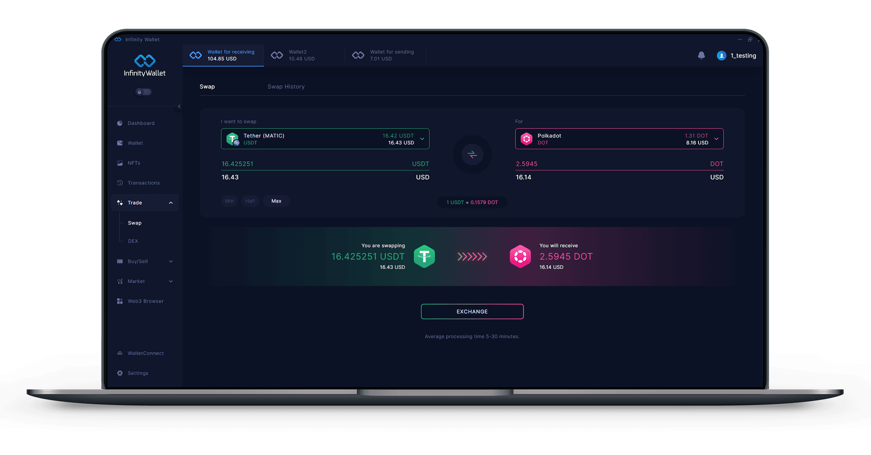Toggle the lock switch under the logo
Image resolution: width=871 pixels, height=455 pixels.
point(144,92)
